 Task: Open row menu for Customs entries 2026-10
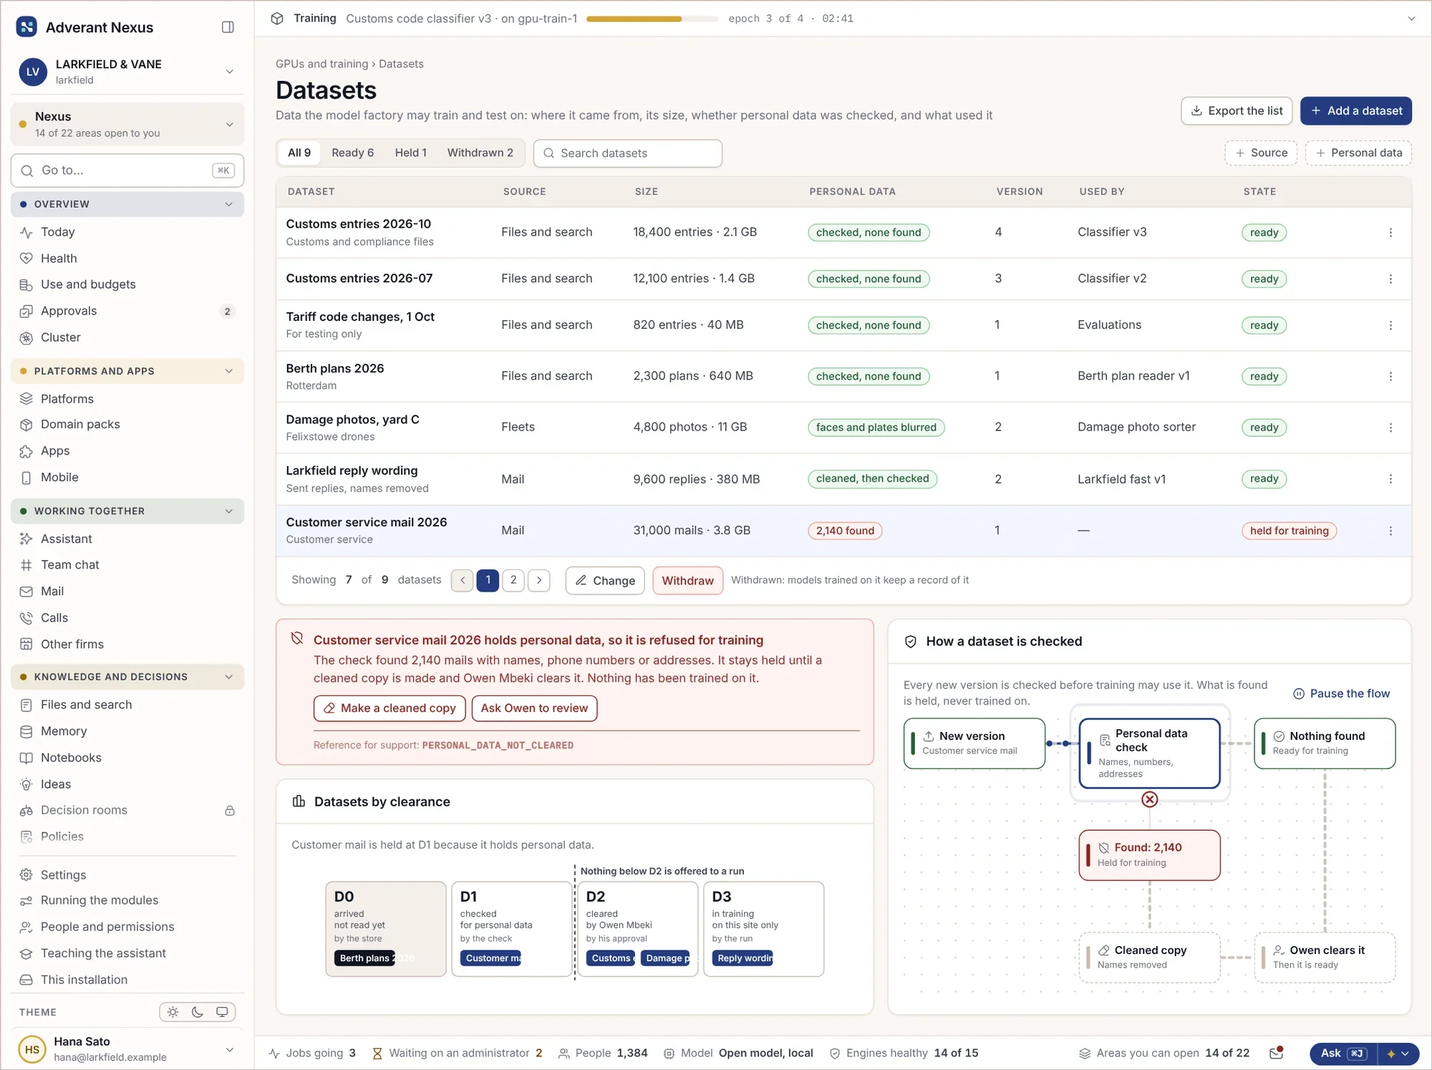[x=1390, y=233]
